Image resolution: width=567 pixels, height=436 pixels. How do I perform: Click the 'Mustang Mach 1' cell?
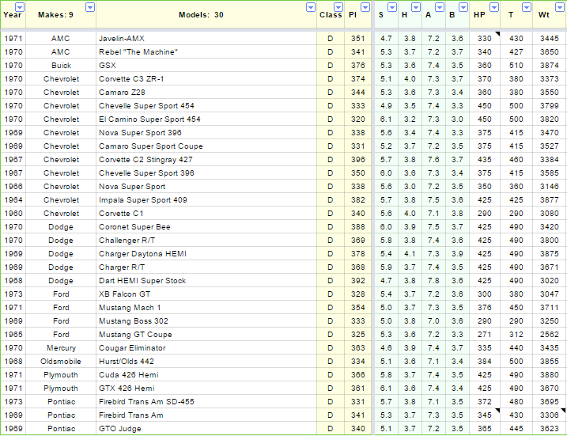[x=206, y=308]
